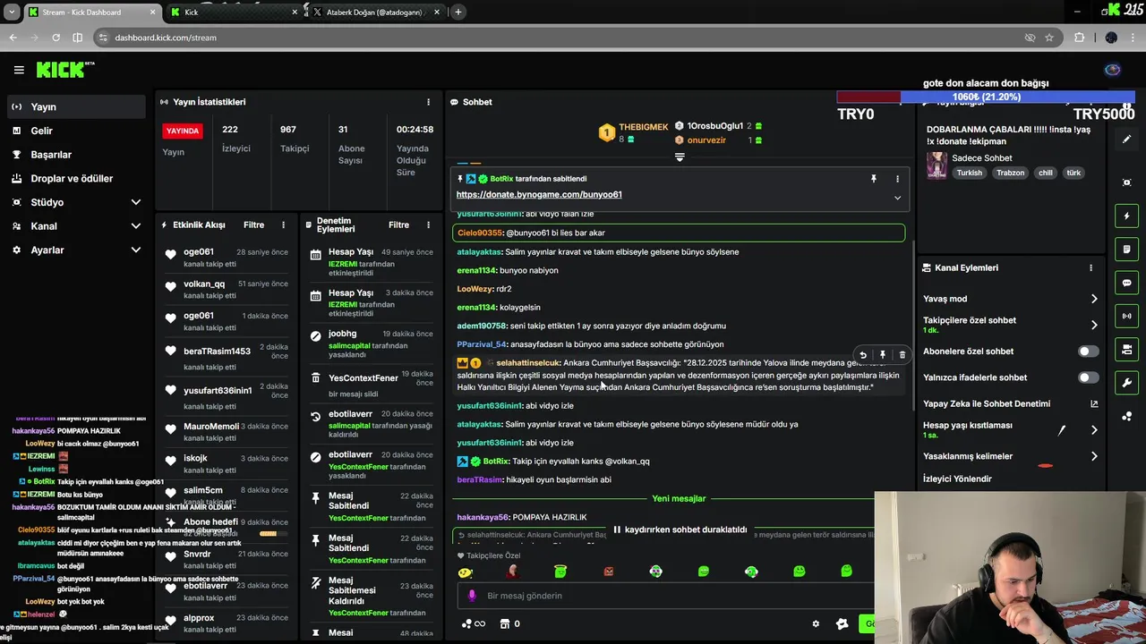Open the Yavaş mod settings chevron
Viewport: 1146px width, 644px height.
point(1094,299)
